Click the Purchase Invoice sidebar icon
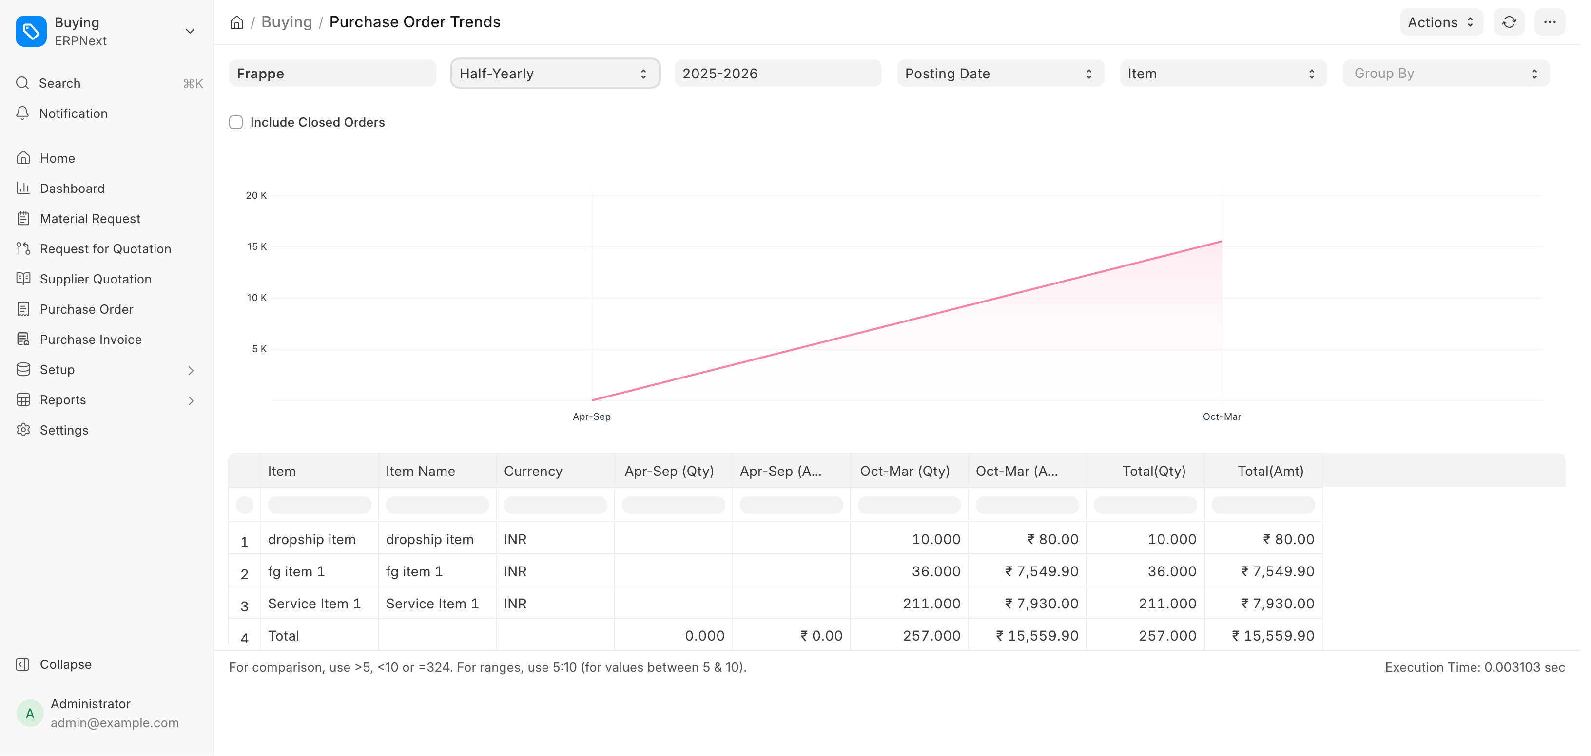The width and height of the screenshot is (1591, 756). (23, 340)
